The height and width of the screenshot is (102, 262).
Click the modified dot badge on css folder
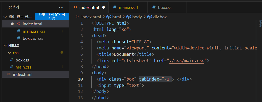pyautogui.click(x=62, y=53)
